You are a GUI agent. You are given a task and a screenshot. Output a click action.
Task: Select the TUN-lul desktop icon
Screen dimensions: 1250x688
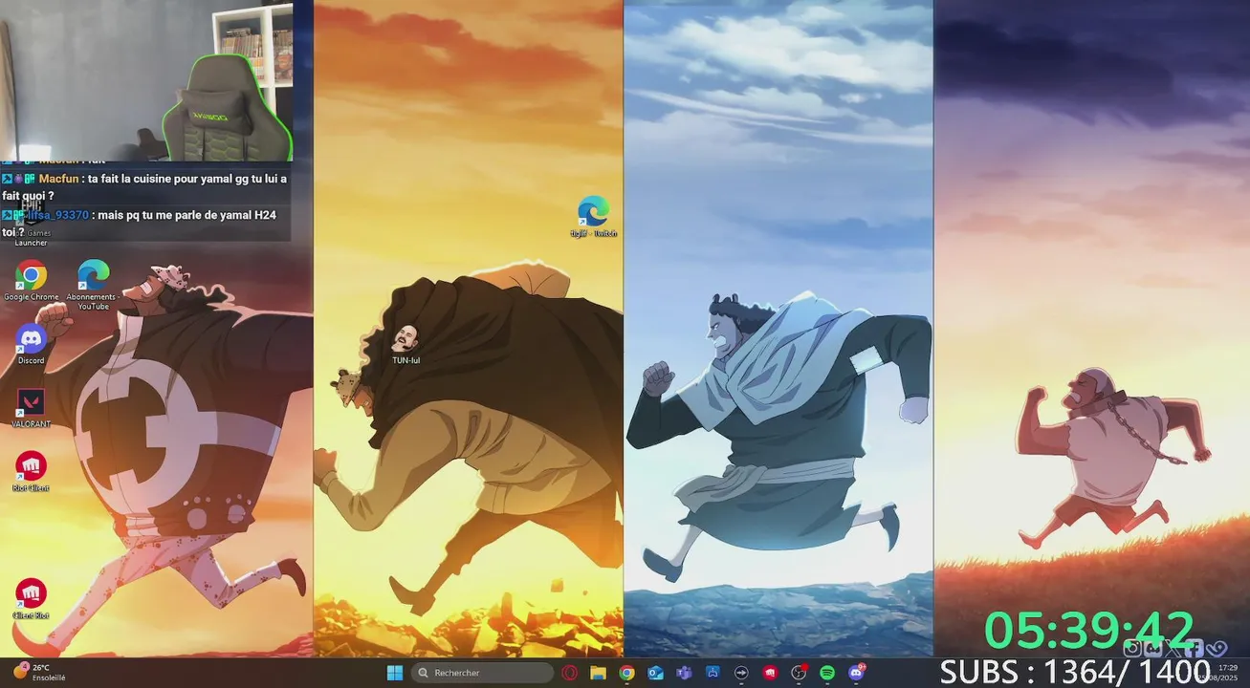[406, 345]
